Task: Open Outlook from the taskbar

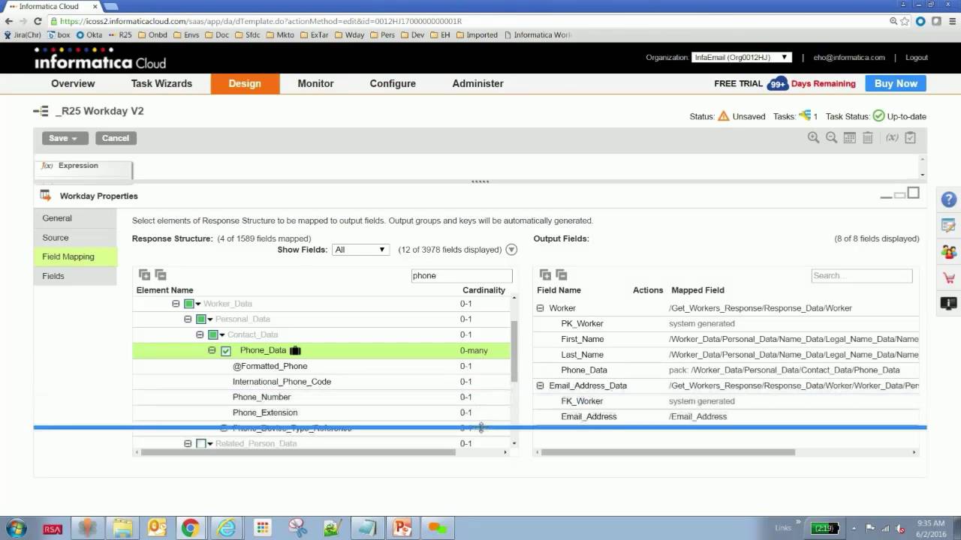Action: (x=157, y=528)
